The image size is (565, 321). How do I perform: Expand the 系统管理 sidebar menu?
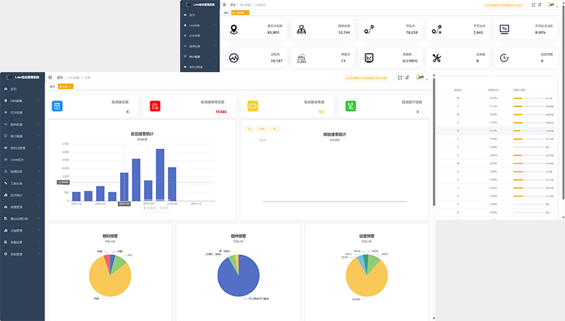pos(23,253)
